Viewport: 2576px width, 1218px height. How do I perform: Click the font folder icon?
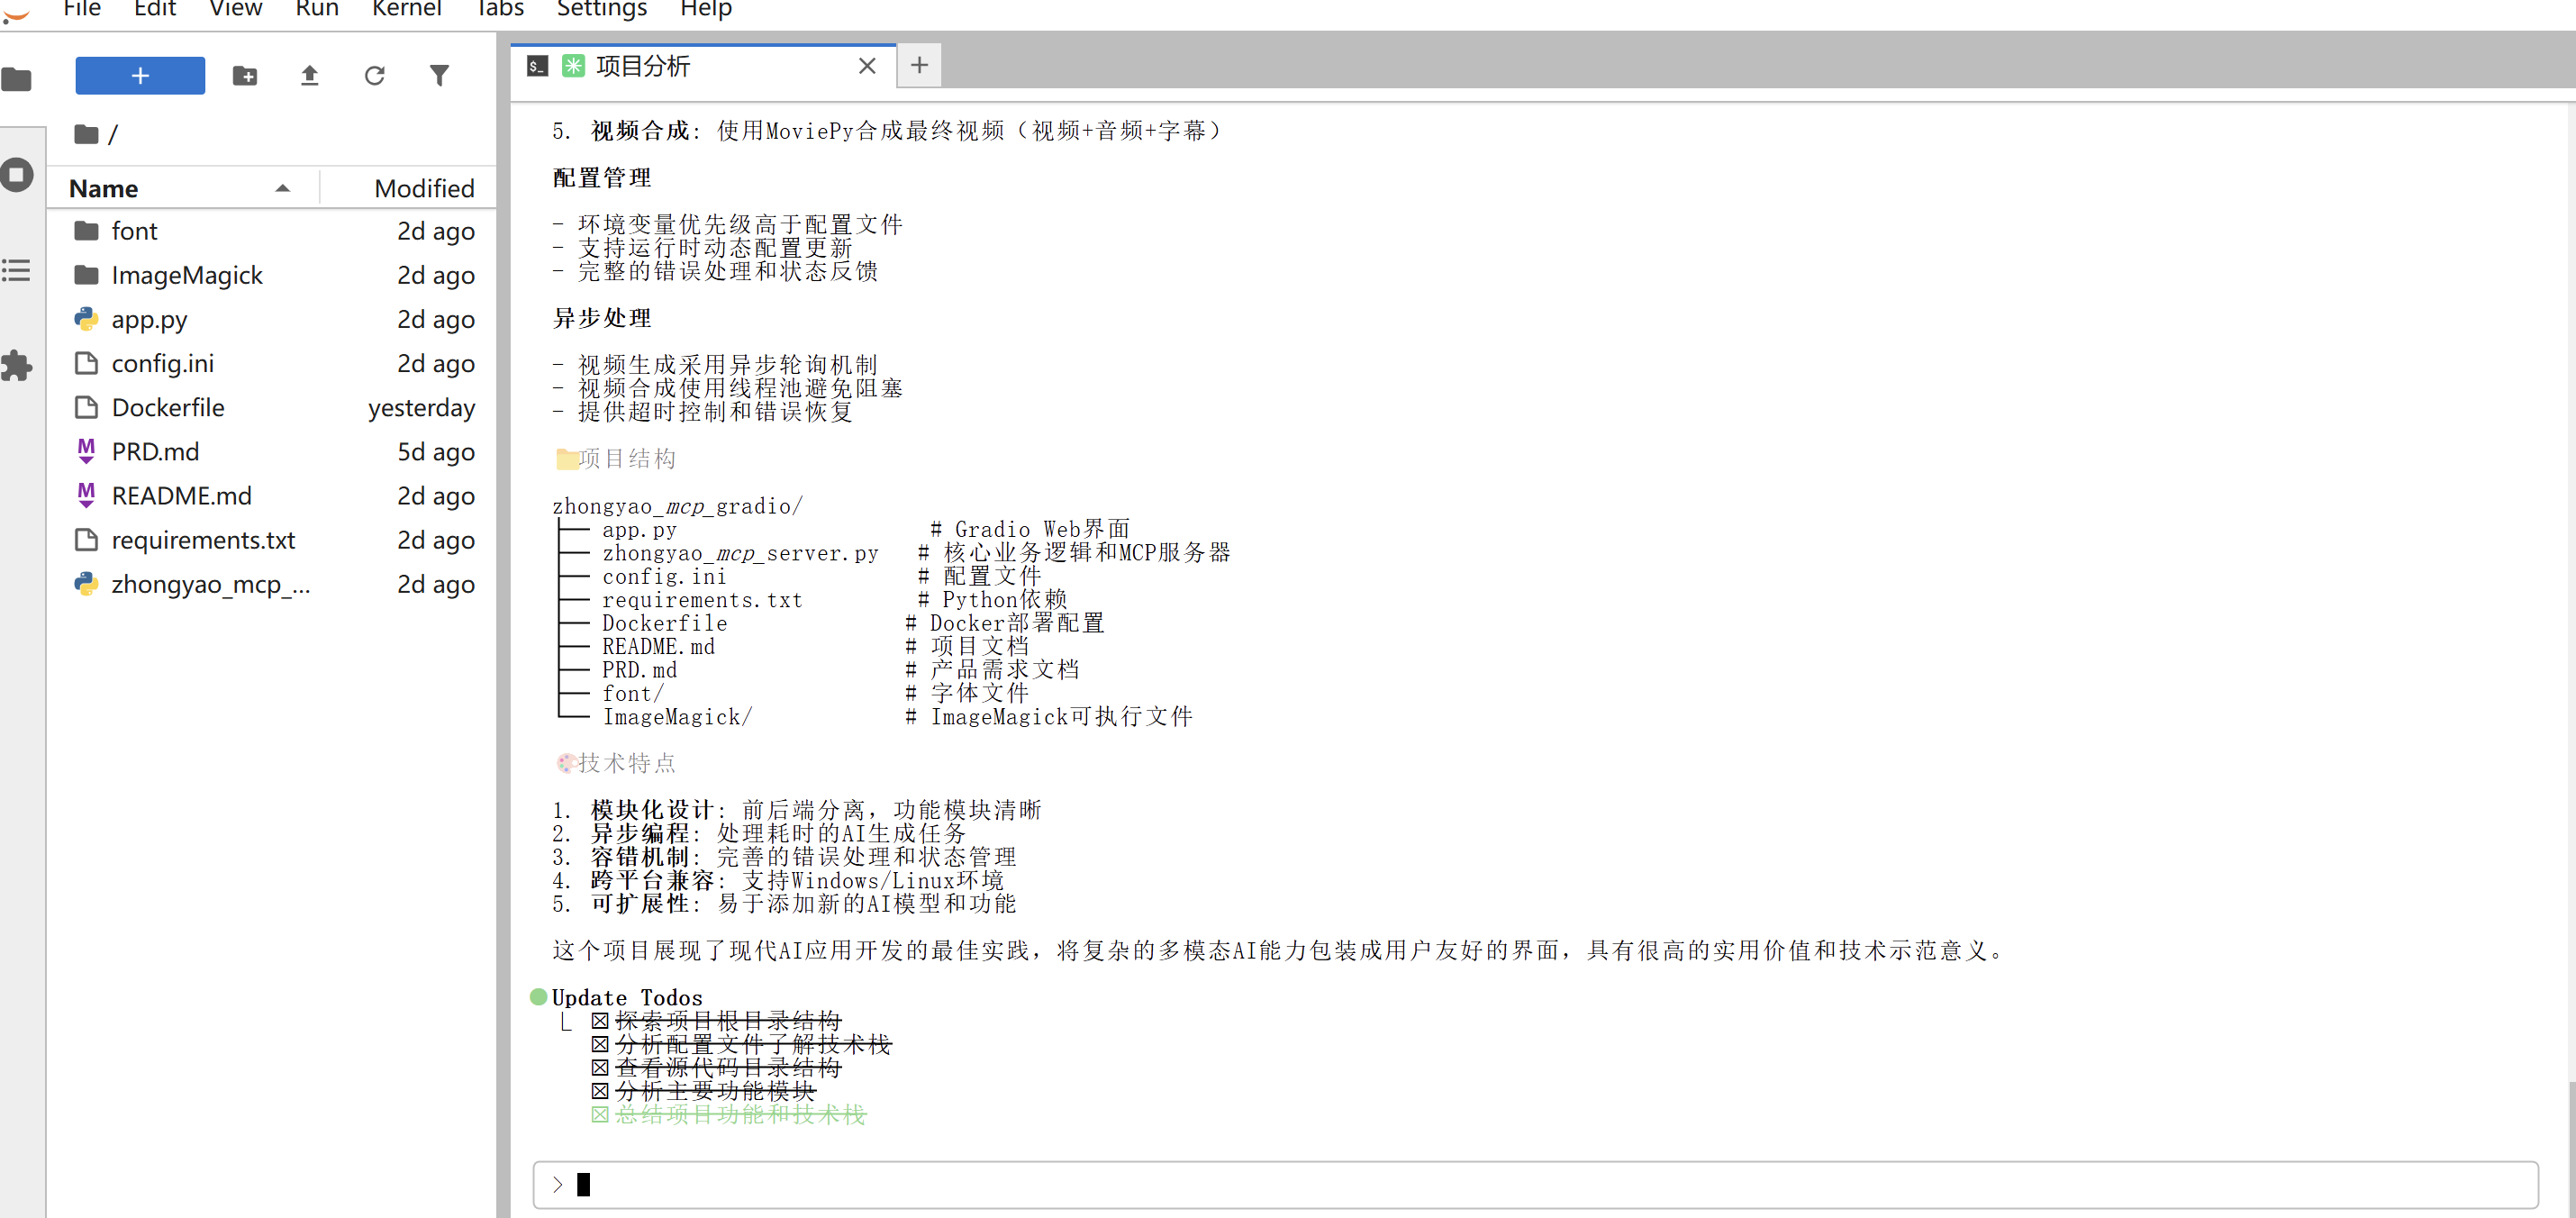pyautogui.click(x=87, y=231)
